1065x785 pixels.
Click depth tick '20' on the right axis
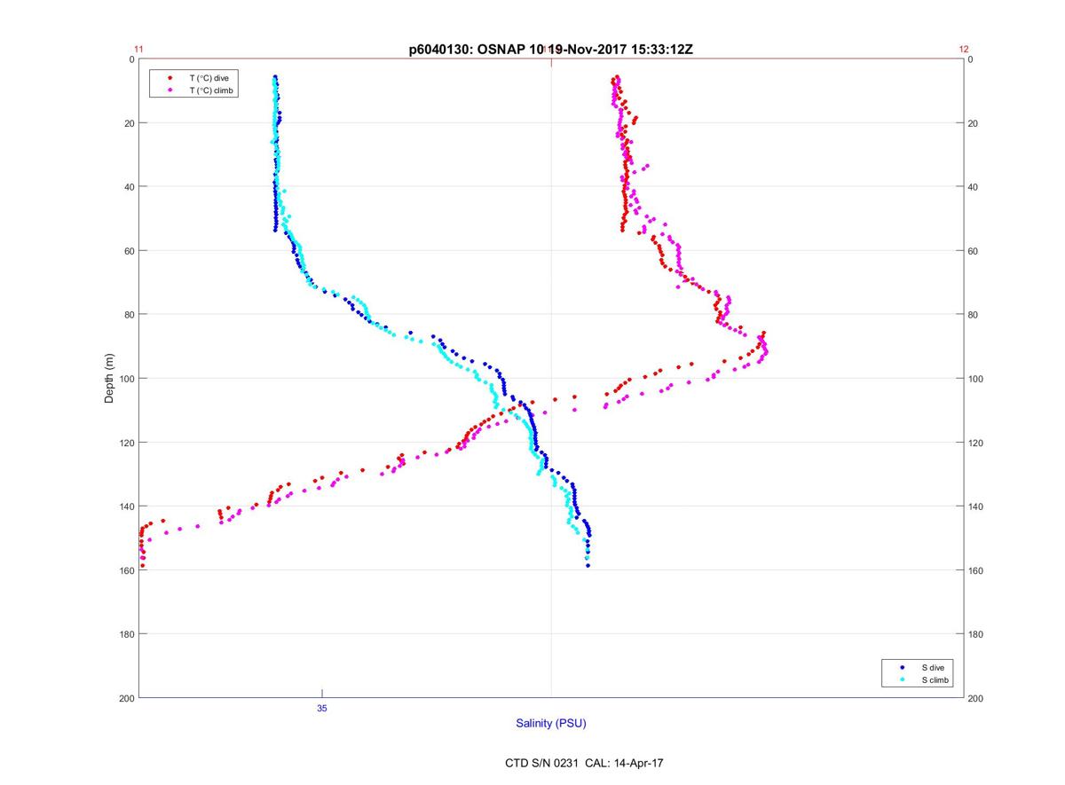click(x=974, y=123)
